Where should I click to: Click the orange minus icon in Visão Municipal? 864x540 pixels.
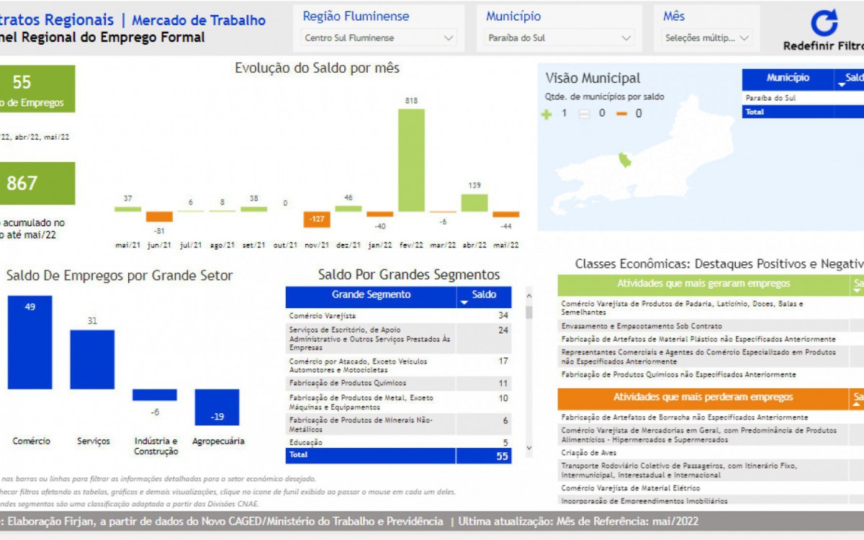tap(621, 114)
